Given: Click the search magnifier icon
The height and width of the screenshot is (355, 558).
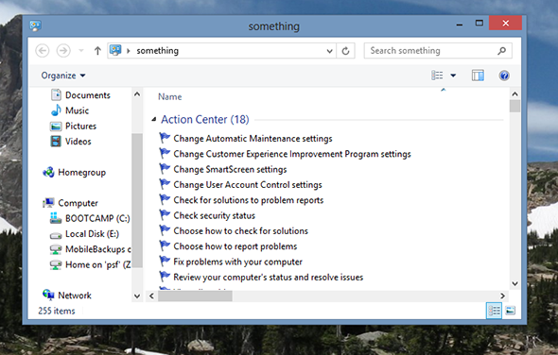Looking at the screenshot, I should click(502, 51).
